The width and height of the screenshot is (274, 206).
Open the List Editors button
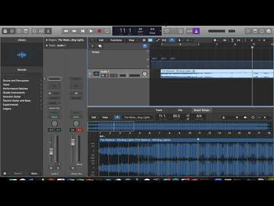[248, 31]
